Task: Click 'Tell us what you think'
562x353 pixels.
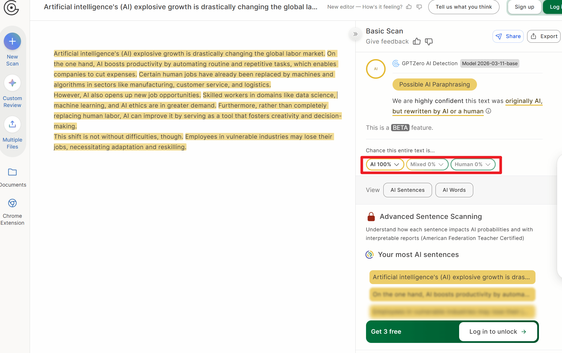Action: [x=464, y=7]
